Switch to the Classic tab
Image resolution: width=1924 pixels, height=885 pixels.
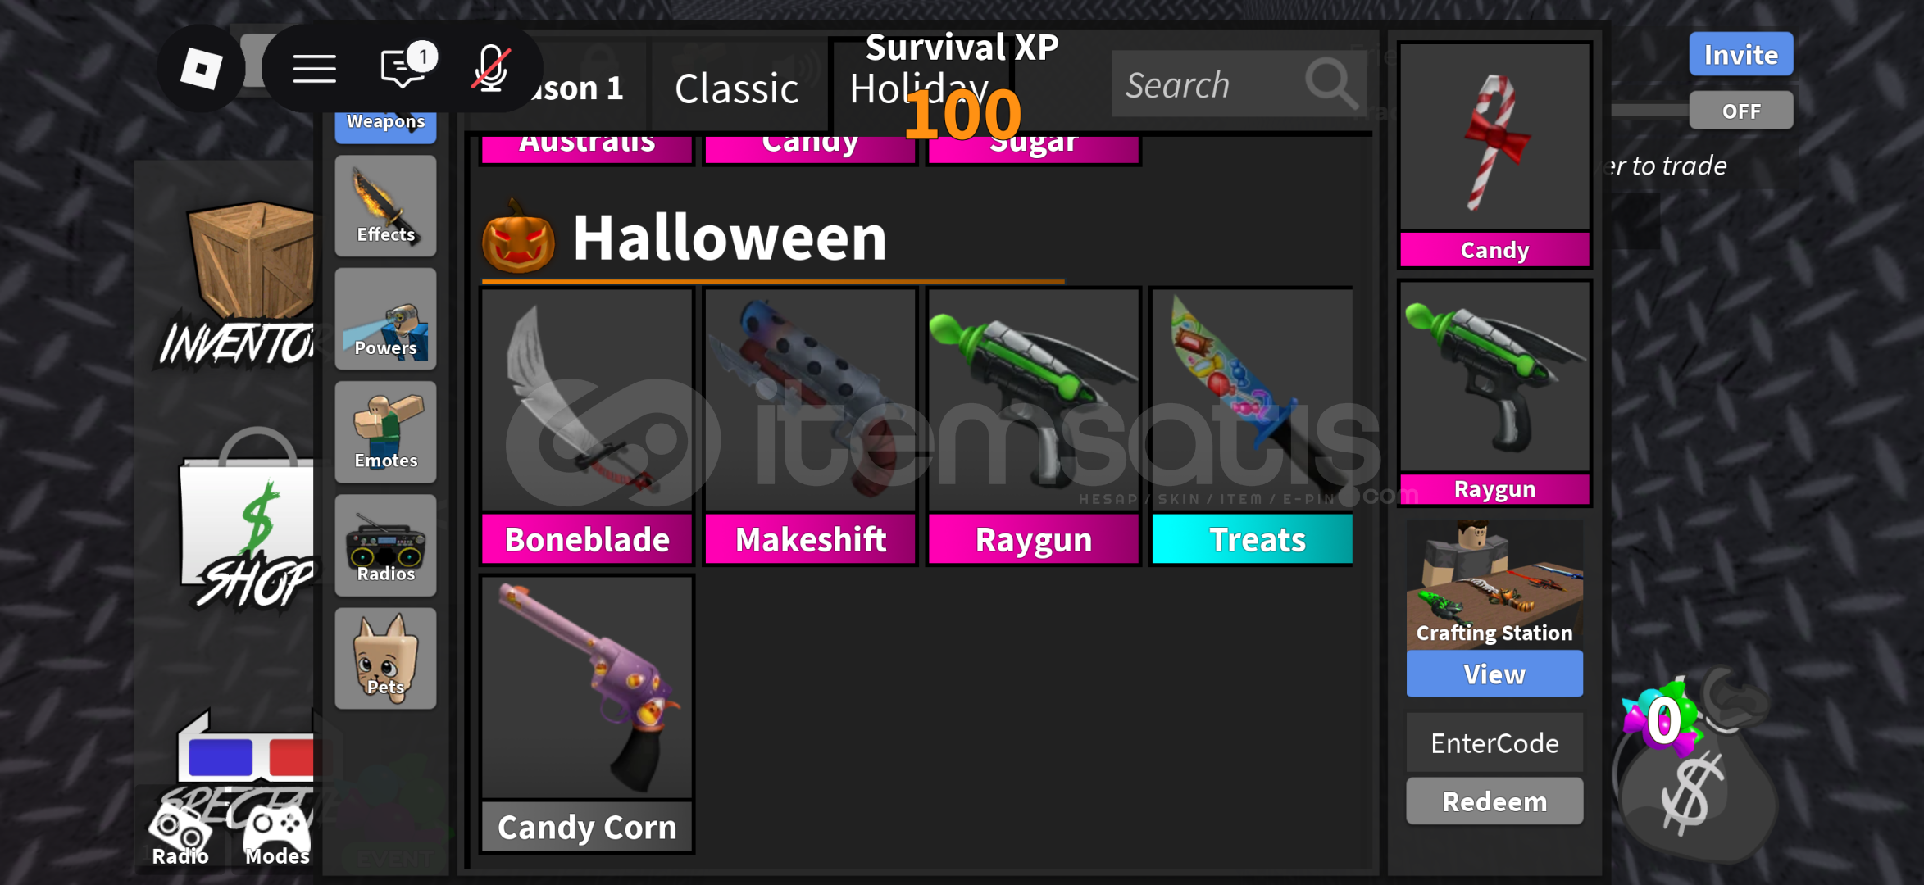point(736,88)
